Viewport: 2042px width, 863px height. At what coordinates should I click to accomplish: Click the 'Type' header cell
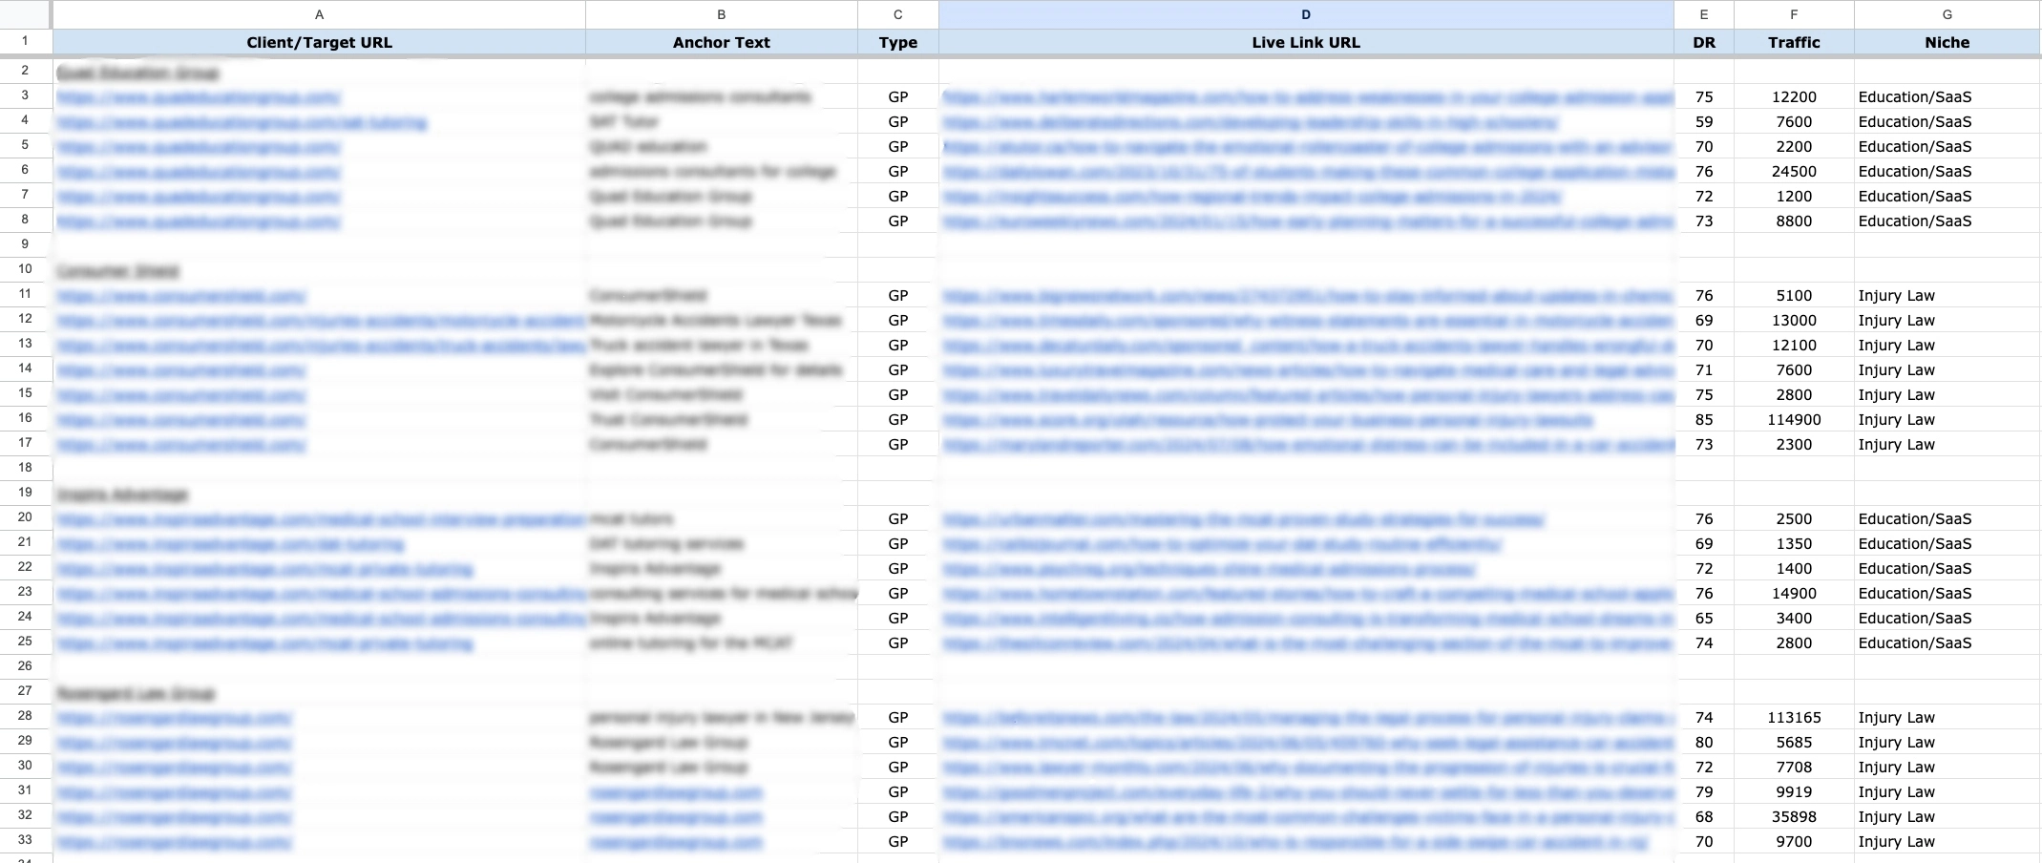[897, 42]
